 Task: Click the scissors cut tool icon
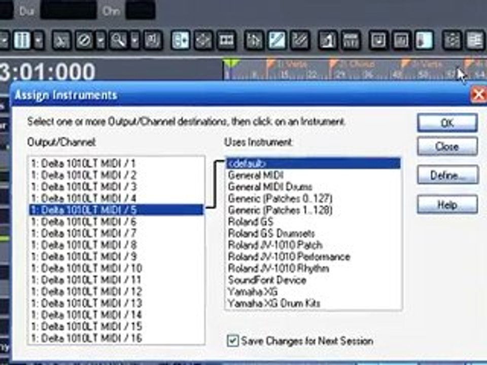pos(61,40)
